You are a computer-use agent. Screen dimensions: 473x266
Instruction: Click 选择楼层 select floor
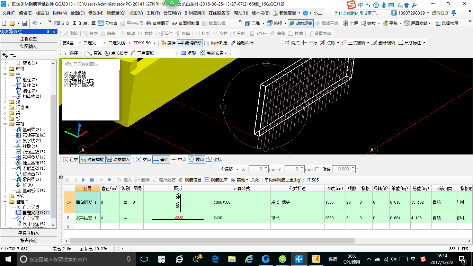[447, 23]
